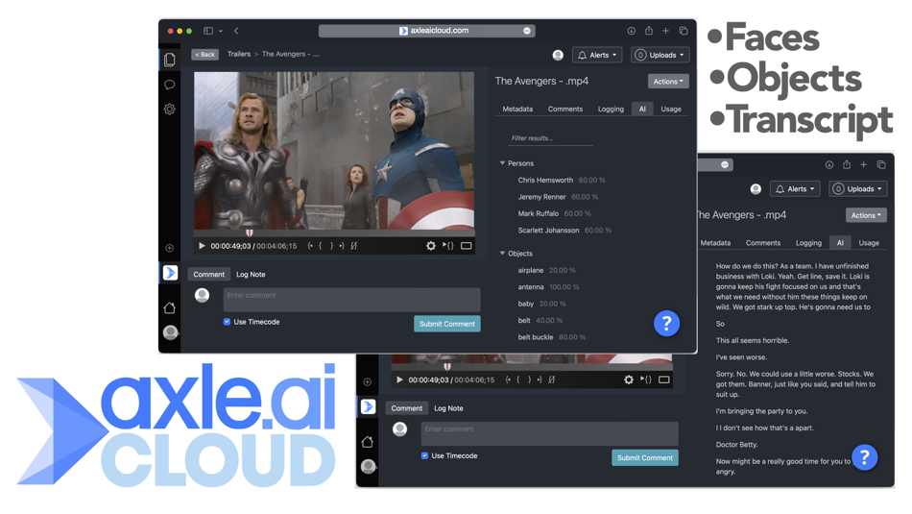Click the comment text field in front window
The height and width of the screenshot is (514, 912).
352,299
